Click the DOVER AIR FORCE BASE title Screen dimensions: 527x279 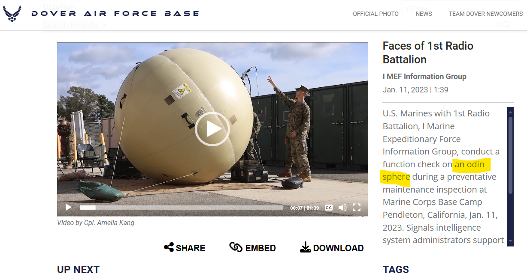click(115, 14)
